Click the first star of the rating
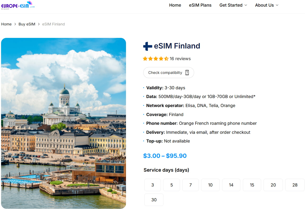This screenshot has height=209, width=305. [145, 59]
